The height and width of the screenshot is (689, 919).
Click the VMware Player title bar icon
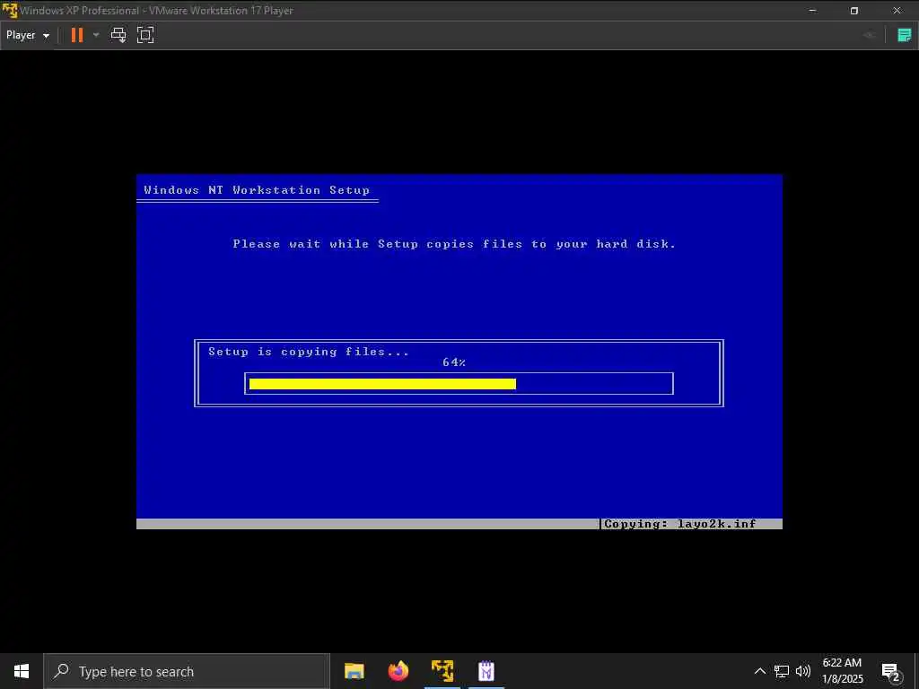[10, 11]
